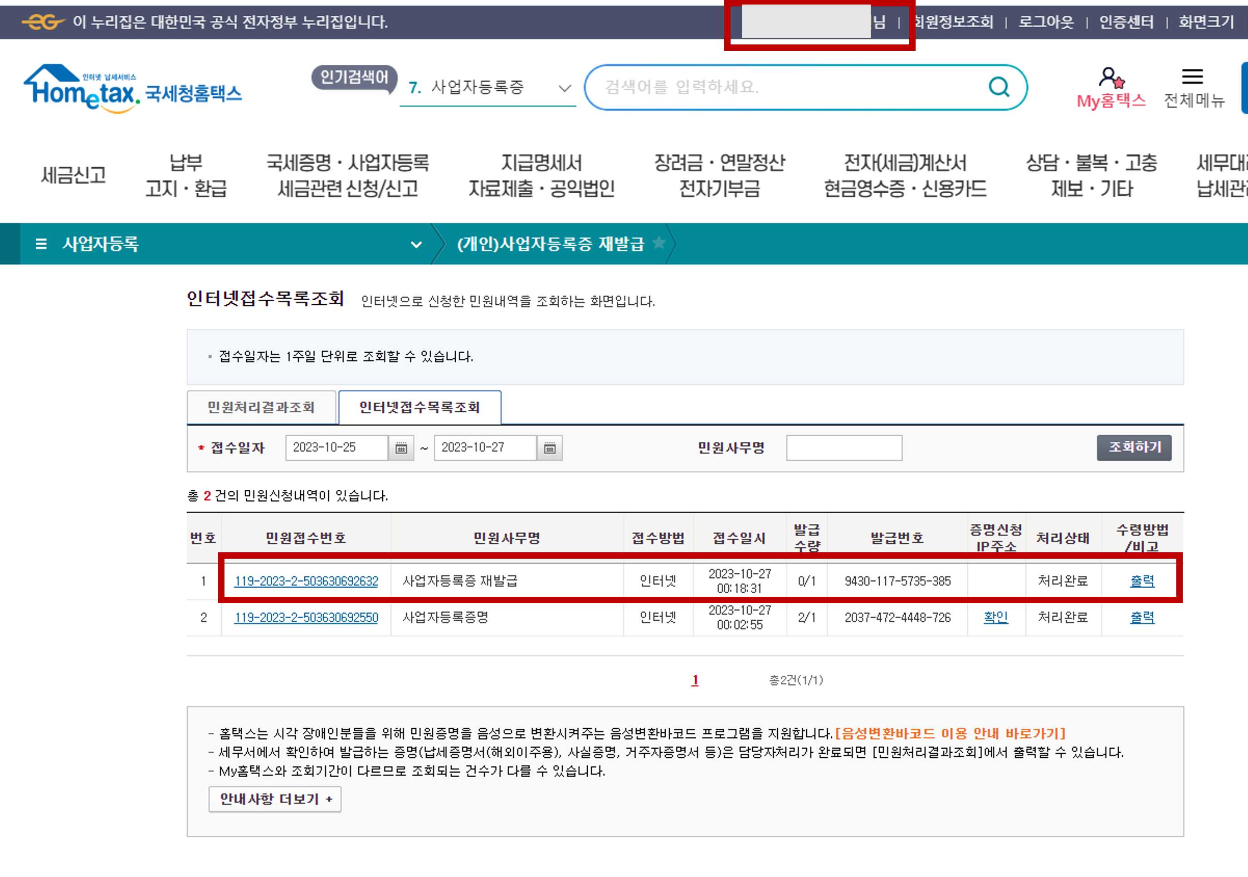Switch to the 민원처리결과조회 tab
The height and width of the screenshot is (877, 1248).
pyautogui.click(x=261, y=407)
